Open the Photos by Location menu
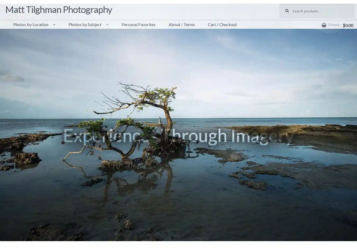The height and width of the screenshot is (248, 357). point(31,25)
